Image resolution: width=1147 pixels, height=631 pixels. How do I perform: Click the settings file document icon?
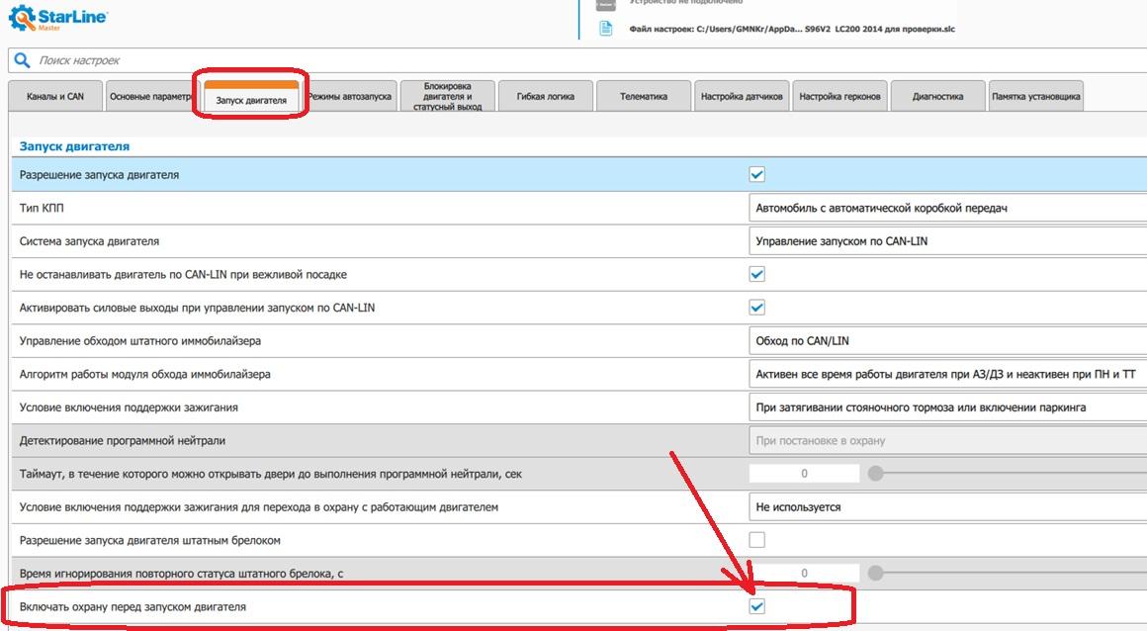pyautogui.click(x=605, y=29)
